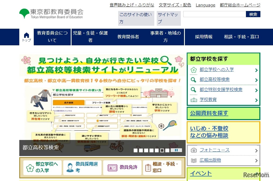Open the 児童・生徒・保護者 menu

point(90,37)
